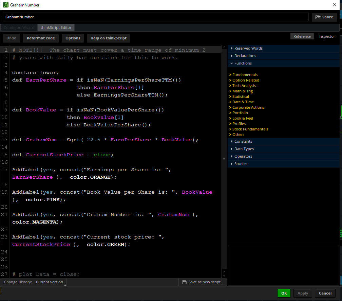Open Help on thinkScript

(108, 38)
